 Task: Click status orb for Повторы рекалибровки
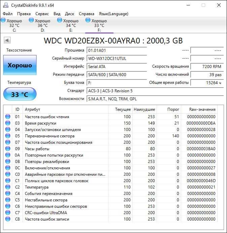pos(8,161)
